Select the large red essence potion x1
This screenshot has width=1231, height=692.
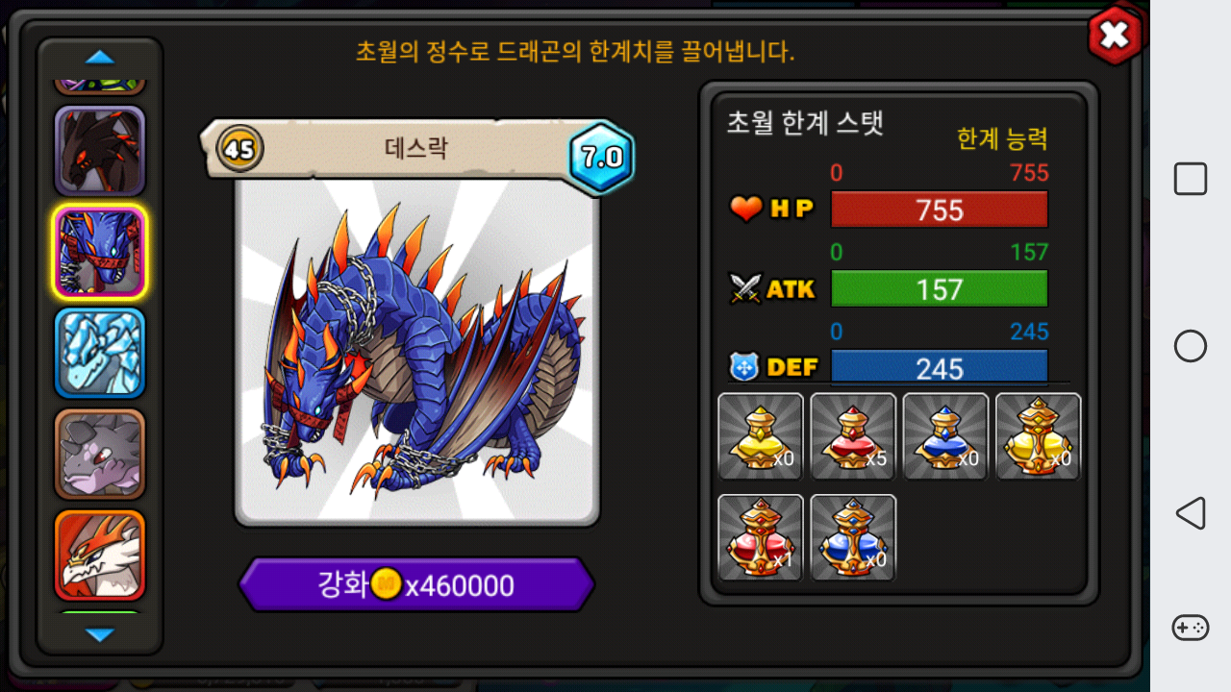(761, 537)
